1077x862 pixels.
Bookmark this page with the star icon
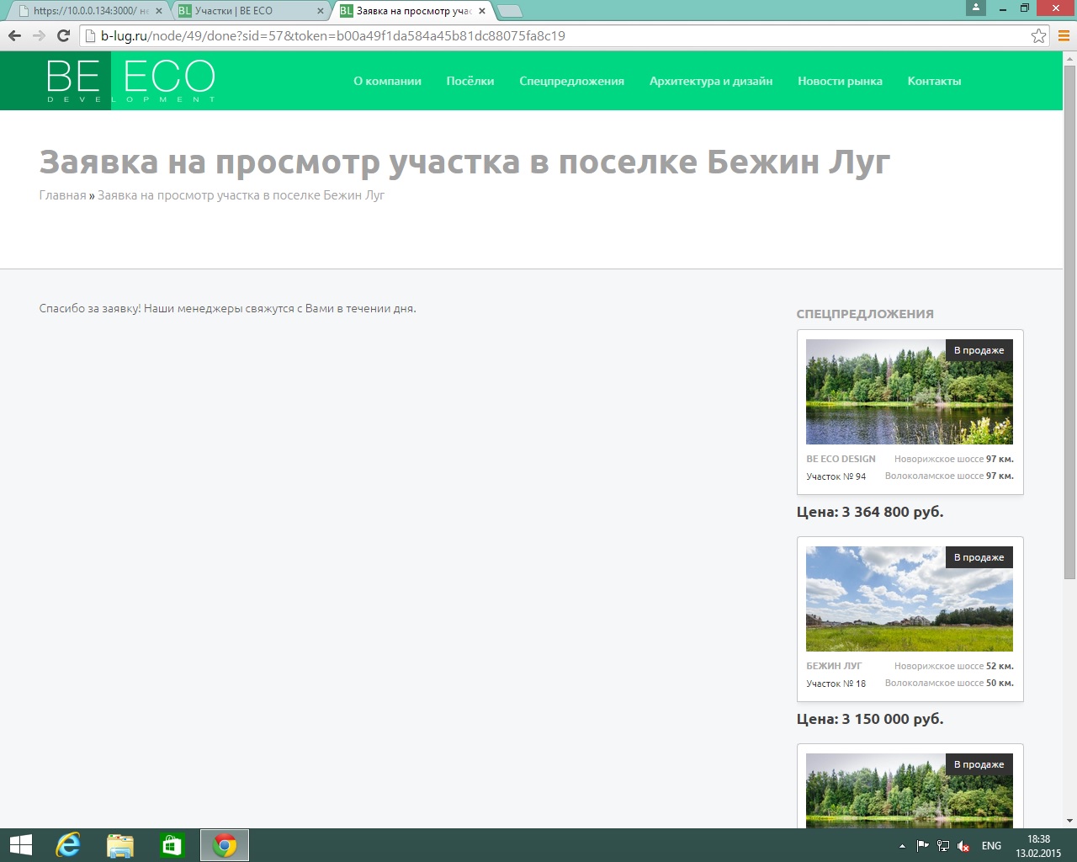click(1038, 35)
